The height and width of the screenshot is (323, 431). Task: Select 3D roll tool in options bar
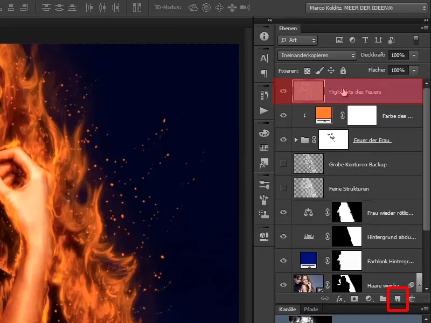(206, 8)
